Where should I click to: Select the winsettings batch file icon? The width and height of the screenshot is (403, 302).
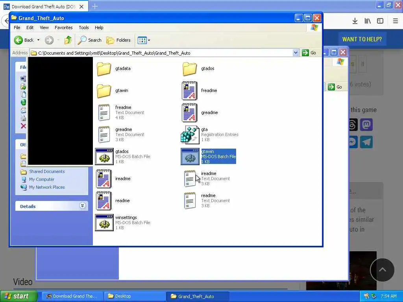[x=104, y=223]
